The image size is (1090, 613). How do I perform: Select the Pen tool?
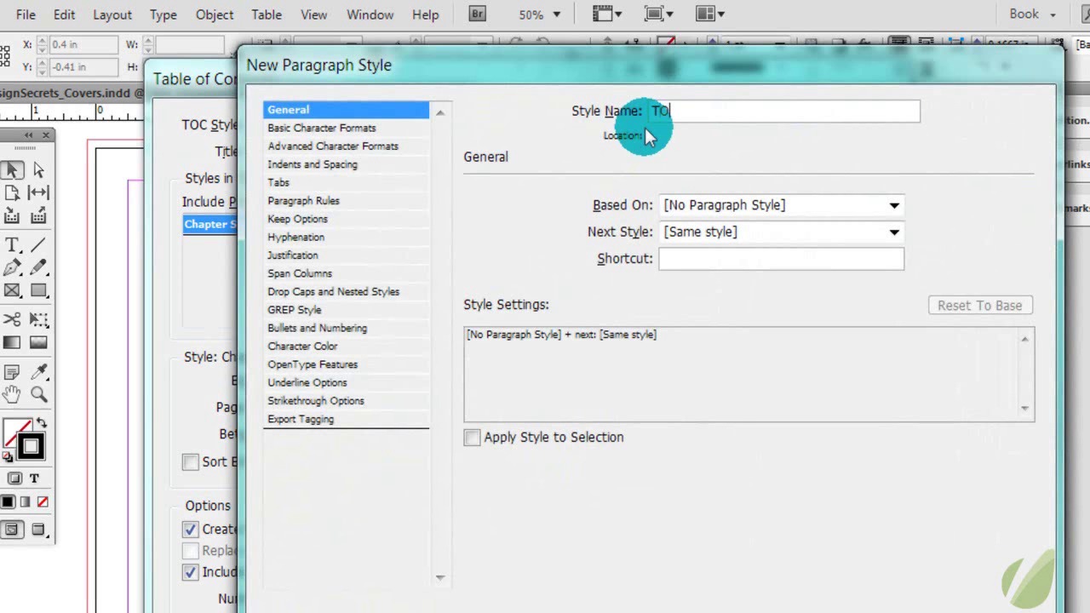tap(12, 268)
